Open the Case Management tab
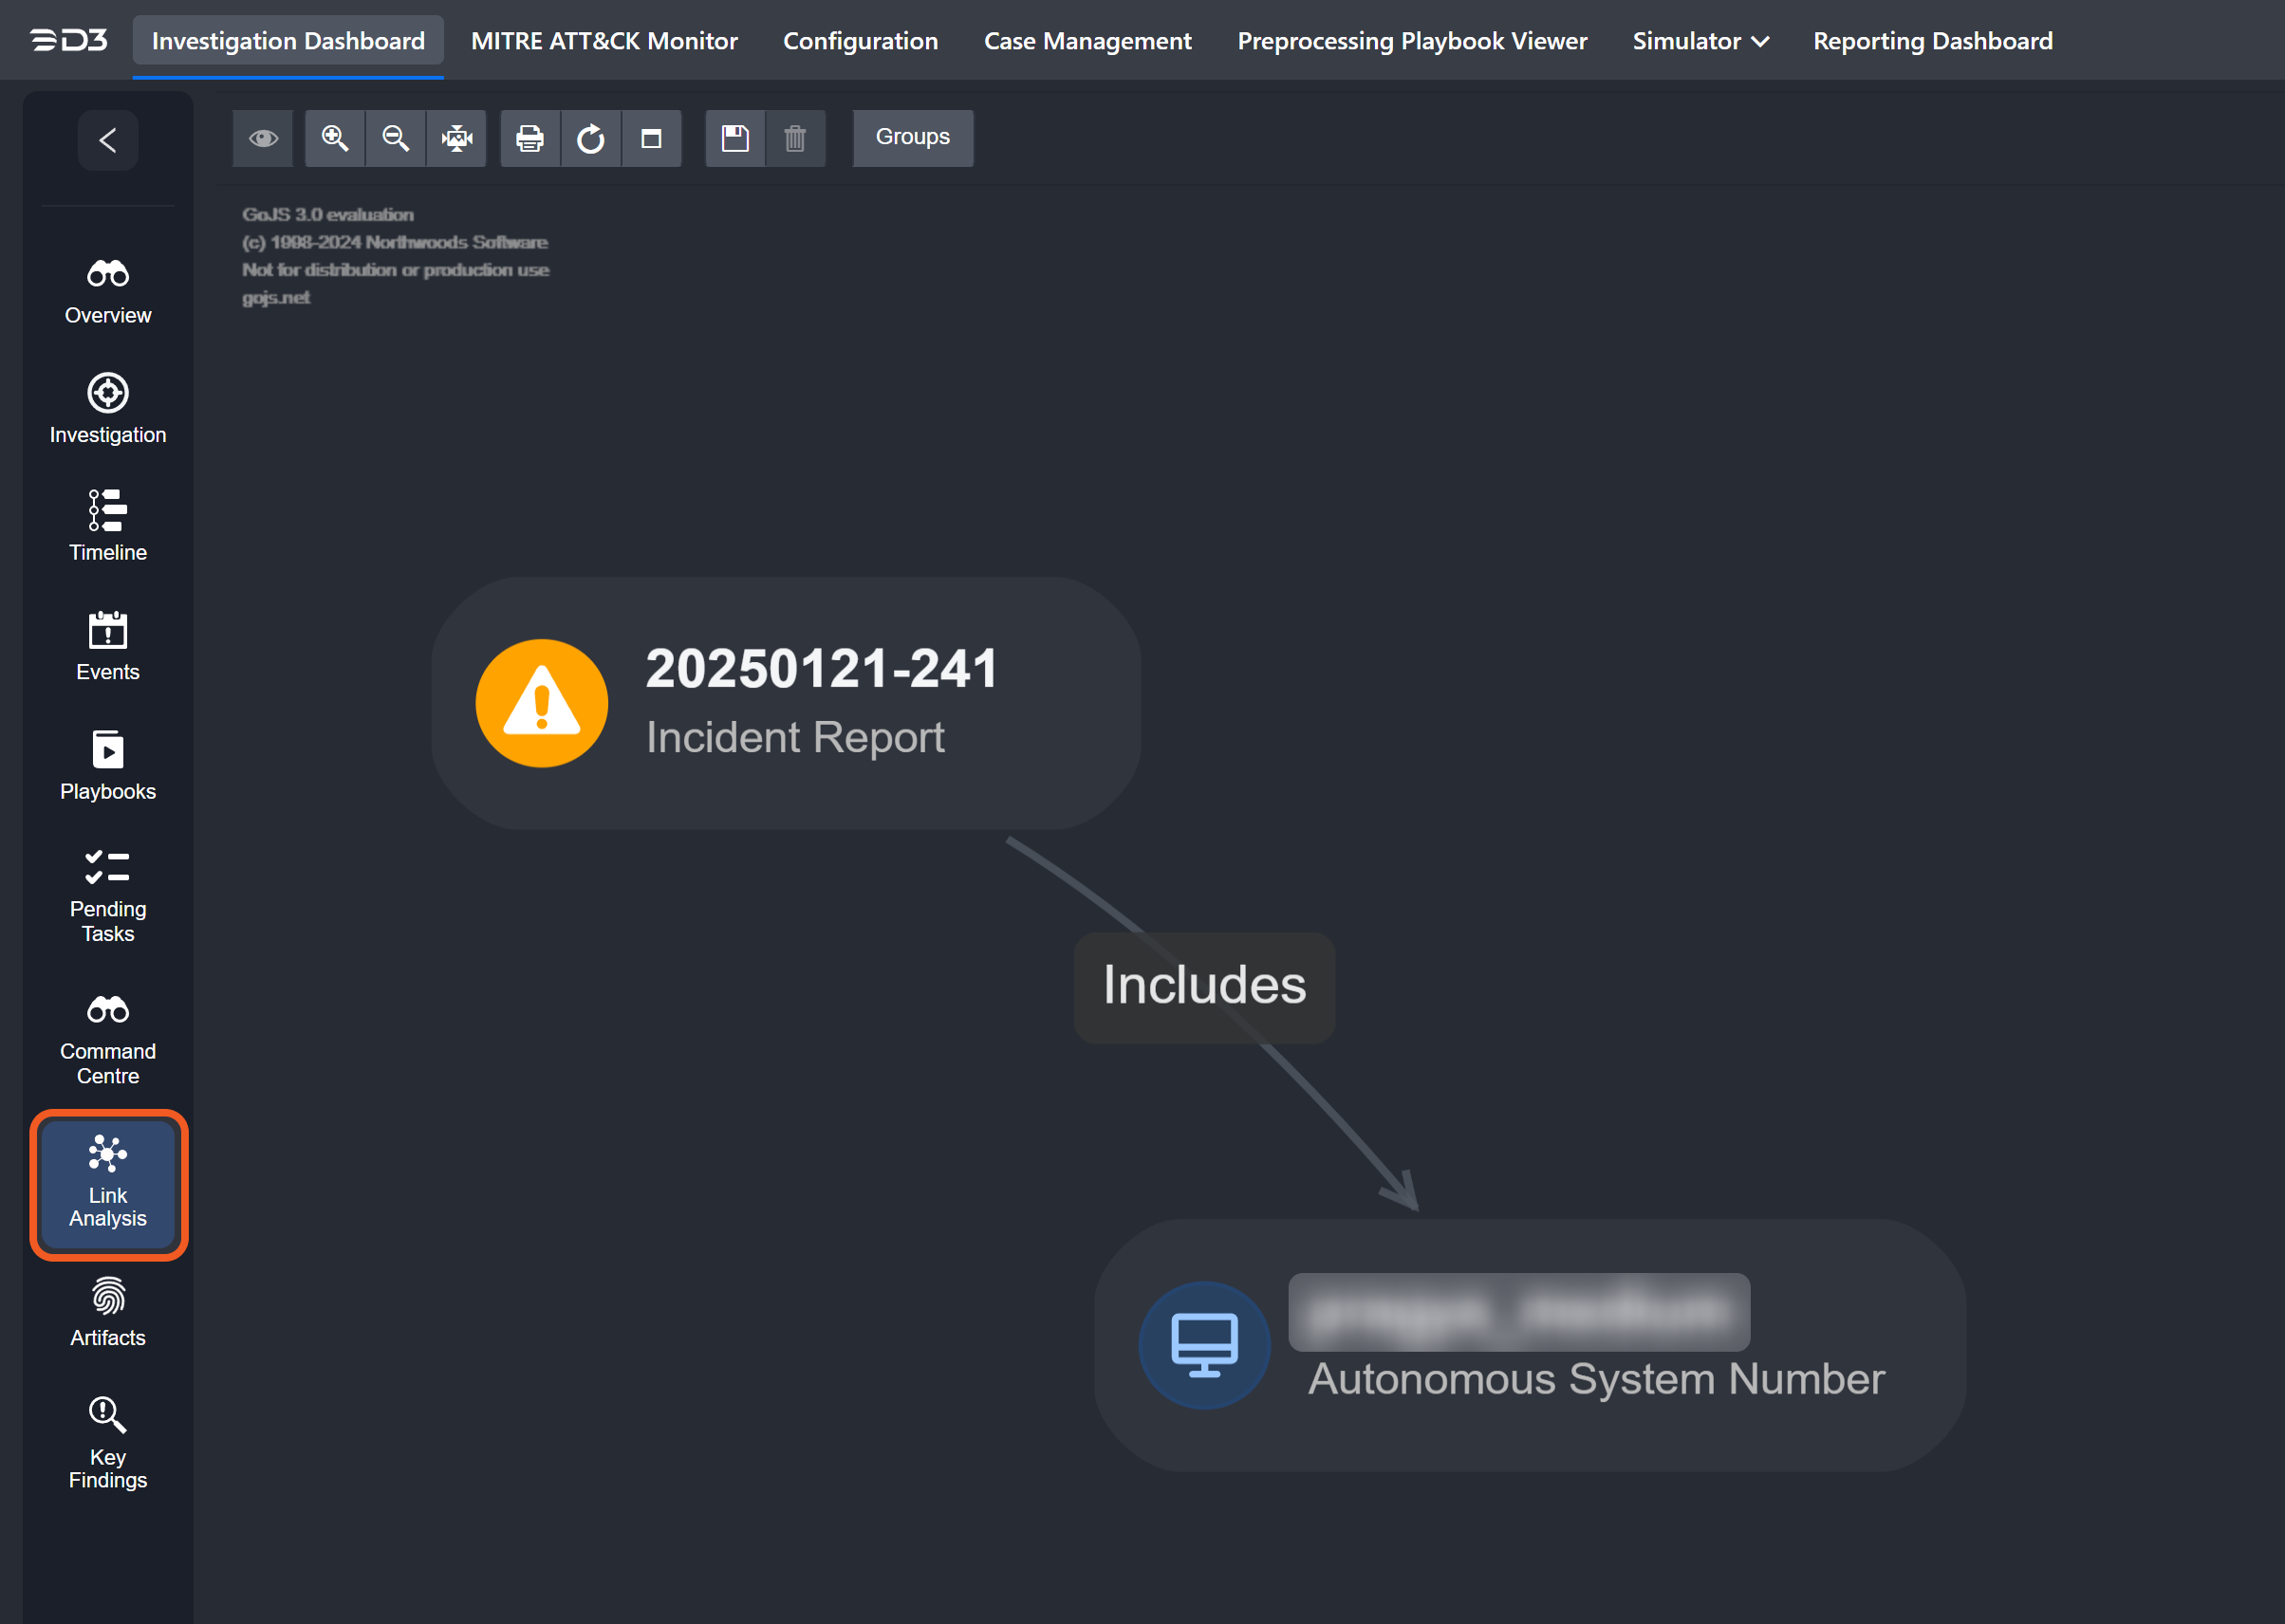Viewport: 2285px width, 1624px height. coord(1087,41)
